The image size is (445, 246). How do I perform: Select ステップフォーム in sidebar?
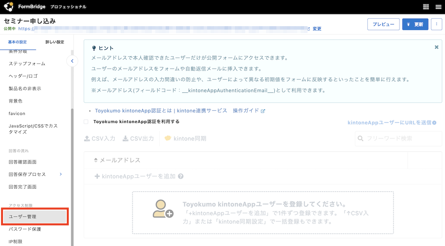coord(27,64)
